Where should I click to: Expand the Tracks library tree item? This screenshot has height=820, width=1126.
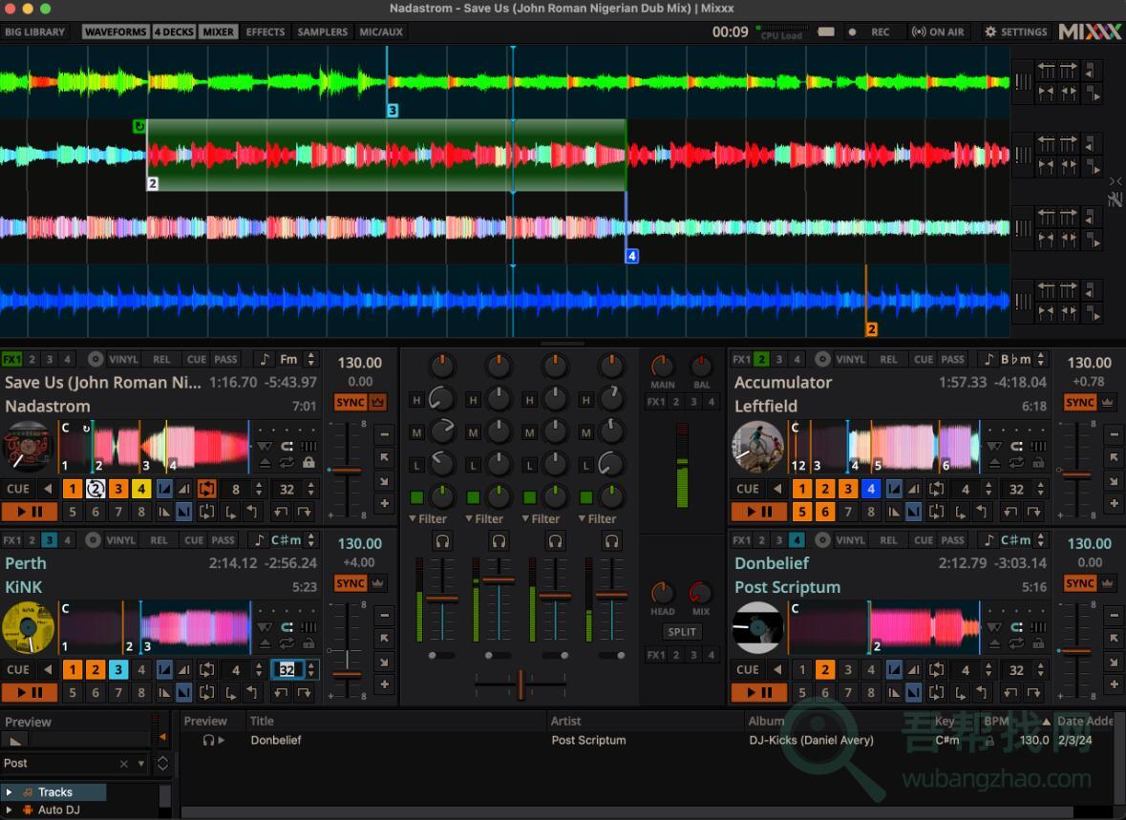pos(9,792)
